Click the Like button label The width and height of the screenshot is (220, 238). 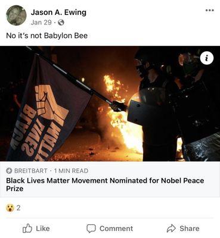pos(43,228)
